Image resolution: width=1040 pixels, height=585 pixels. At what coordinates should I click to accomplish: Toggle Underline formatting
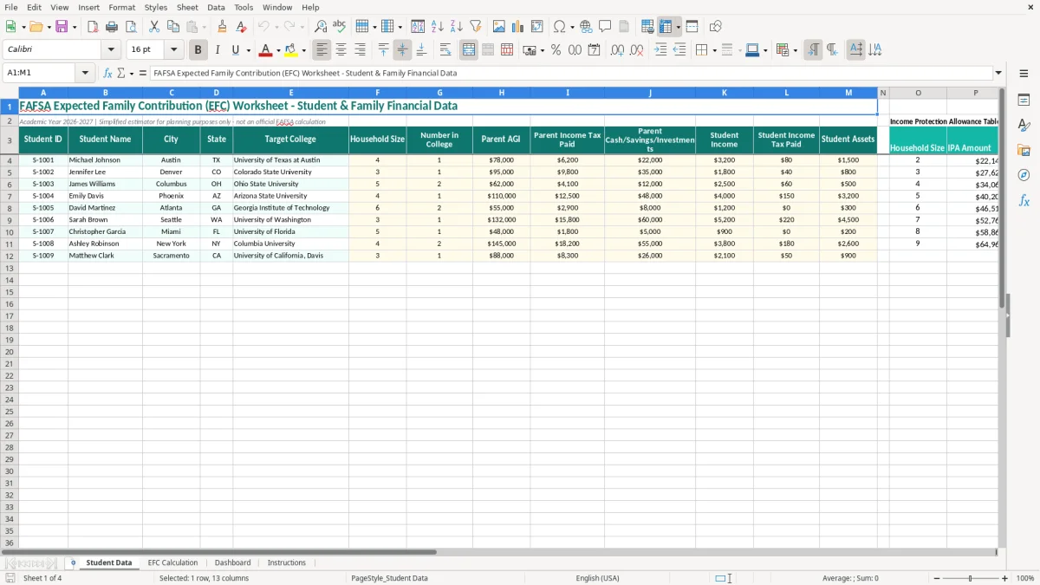click(x=236, y=50)
